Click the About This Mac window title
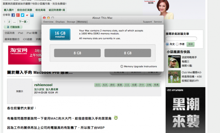220x133 pixels. (102, 18)
